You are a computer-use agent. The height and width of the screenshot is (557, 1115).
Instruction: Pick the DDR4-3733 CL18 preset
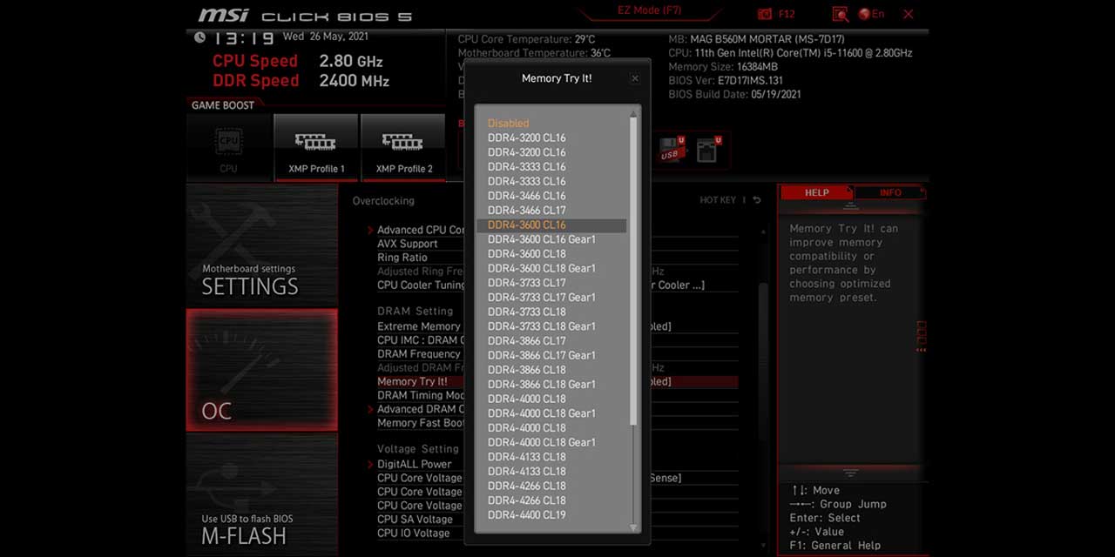(526, 312)
